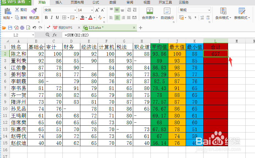Screen dimensions: 255x158
Task: Open print preview from quick toolbar
Action: pyautogui.click(x=28, y=28)
